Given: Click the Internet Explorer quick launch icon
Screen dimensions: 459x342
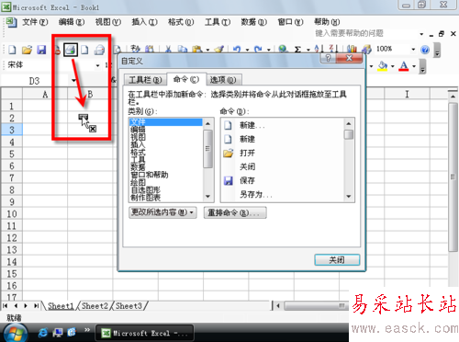Looking at the screenshot, I should [43, 332].
